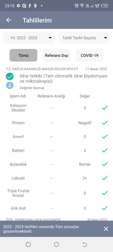This screenshot has height=252, width=113.
Task: Tap the Android back navigation arrow at bottom
Action: click(x=84, y=244)
